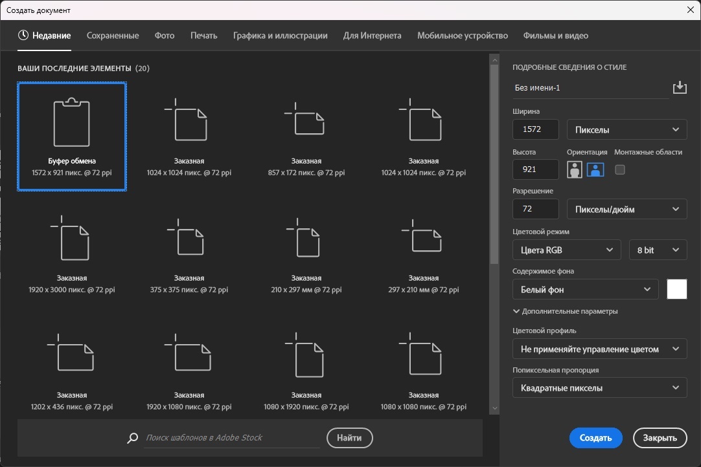Switch to the Фото tab

pos(165,36)
